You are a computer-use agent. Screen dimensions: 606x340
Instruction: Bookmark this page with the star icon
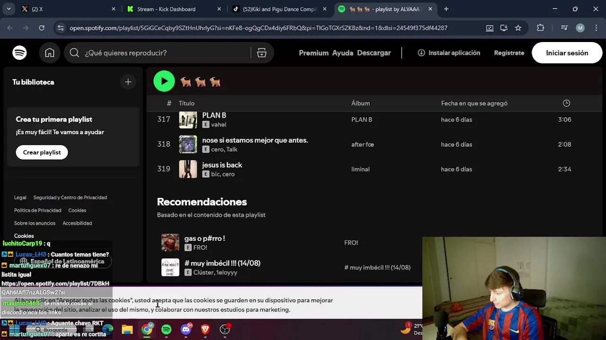tap(518, 28)
